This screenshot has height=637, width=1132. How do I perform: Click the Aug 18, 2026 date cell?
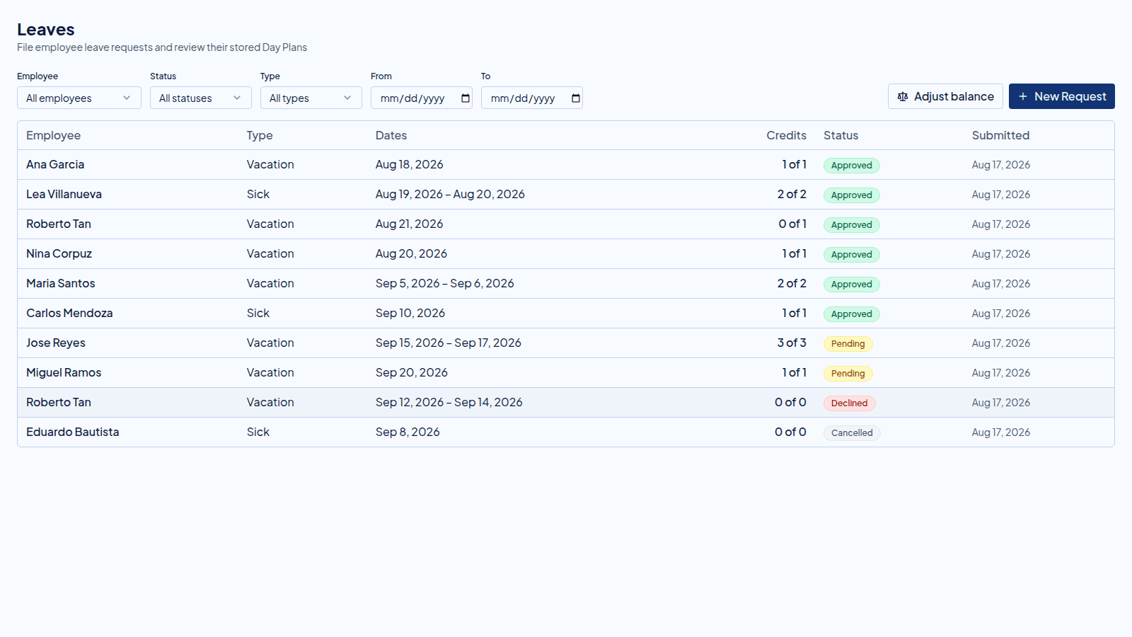[409, 164]
